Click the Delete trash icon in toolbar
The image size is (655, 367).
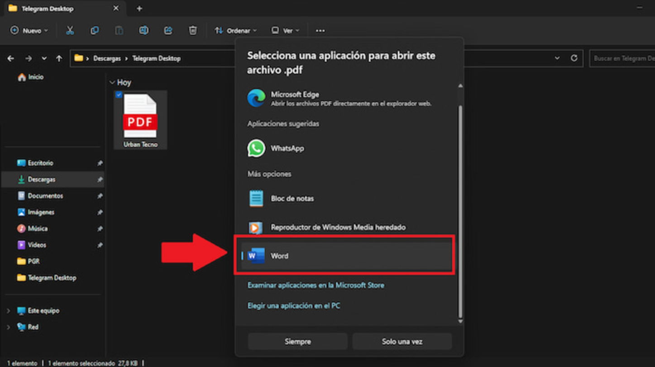point(193,30)
